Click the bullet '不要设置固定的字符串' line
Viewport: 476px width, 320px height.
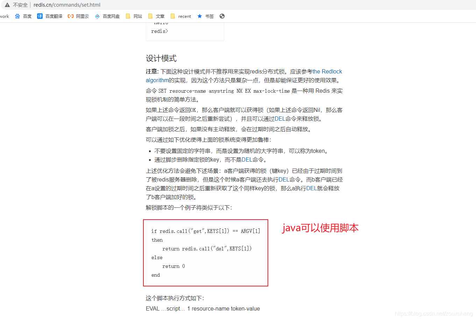[x=242, y=151]
